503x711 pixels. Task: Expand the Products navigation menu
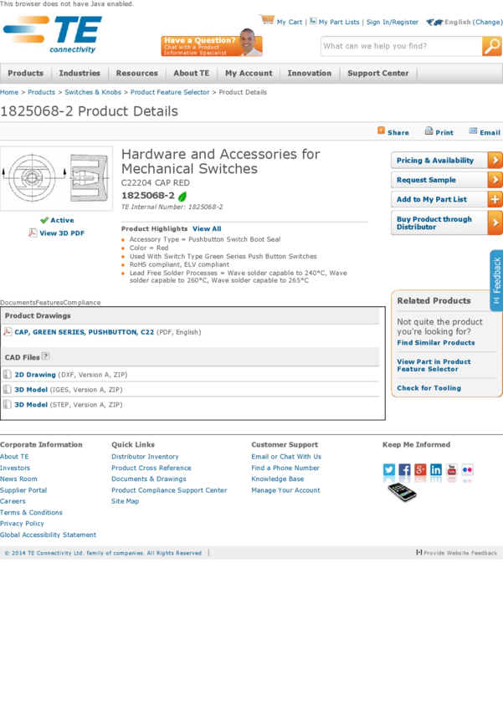25,74
